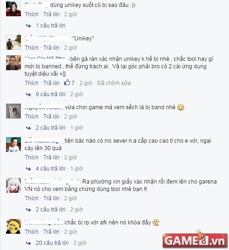229x250 pixels.
Task: Reply to 'chắc bị rp với afk' comment
Action: coord(51,231)
